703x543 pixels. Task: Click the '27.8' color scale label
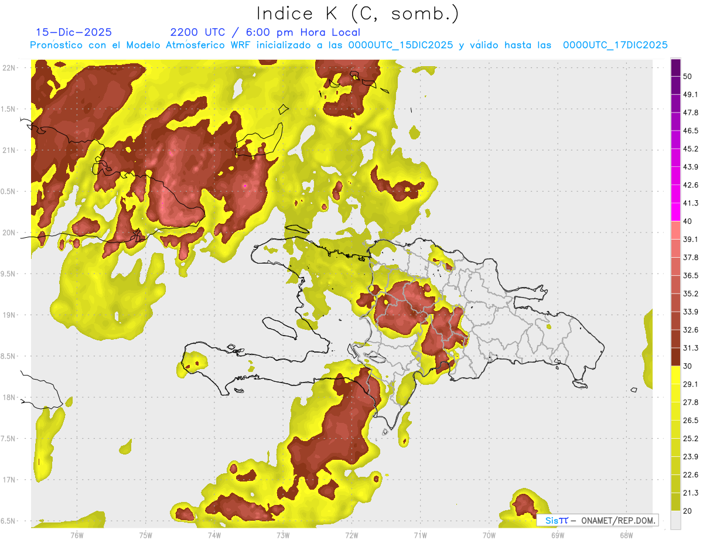690,402
